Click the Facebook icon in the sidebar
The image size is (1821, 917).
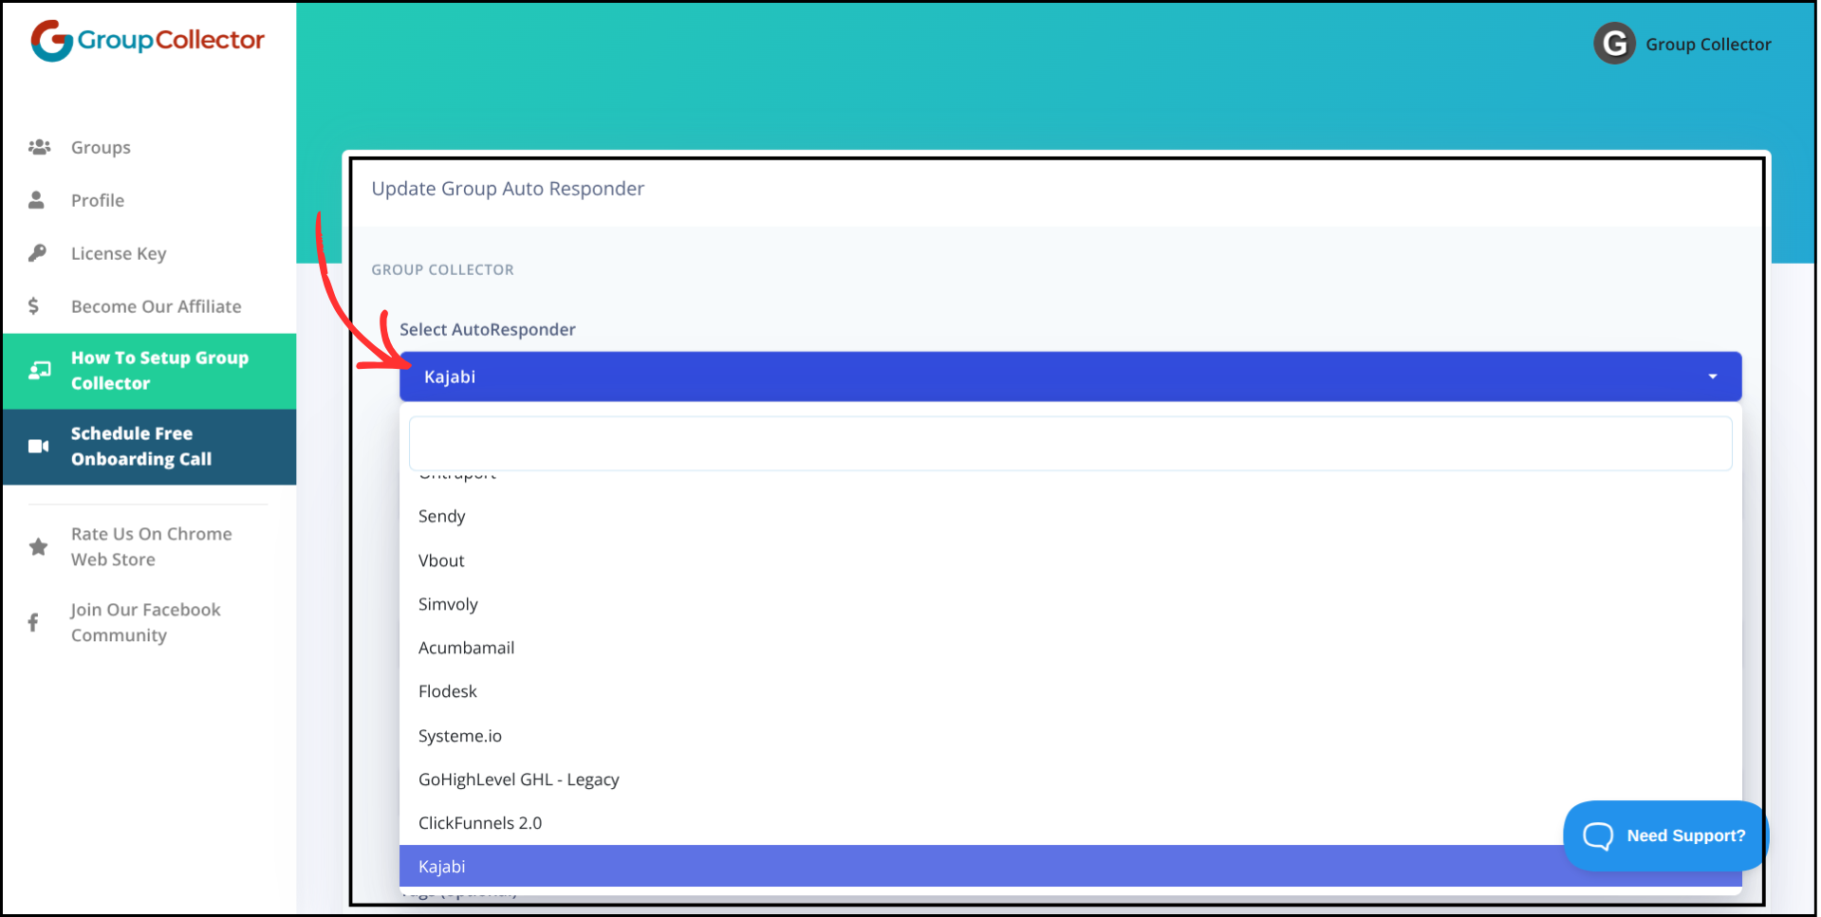tap(34, 622)
